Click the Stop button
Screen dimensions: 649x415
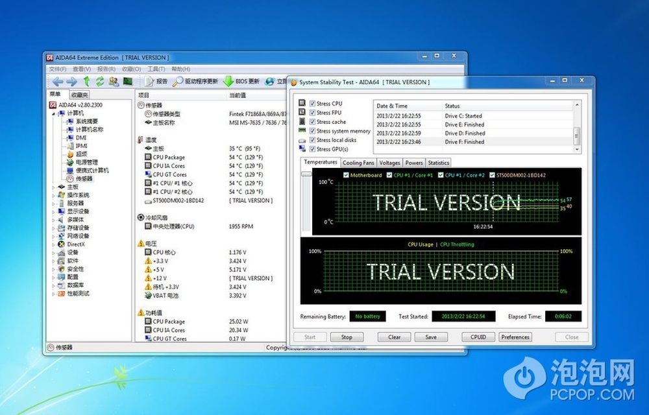[x=347, y=337]
